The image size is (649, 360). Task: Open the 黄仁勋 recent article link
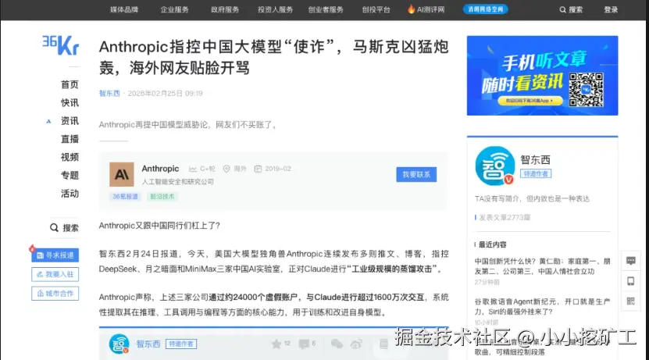[x=542, y=266]
